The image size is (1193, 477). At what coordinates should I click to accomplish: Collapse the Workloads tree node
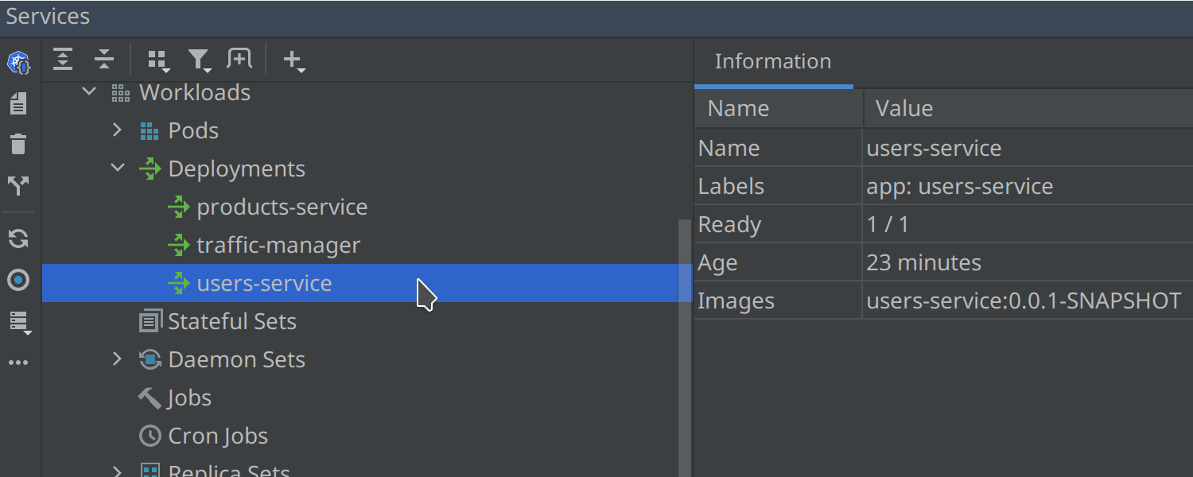pos(89,92)
